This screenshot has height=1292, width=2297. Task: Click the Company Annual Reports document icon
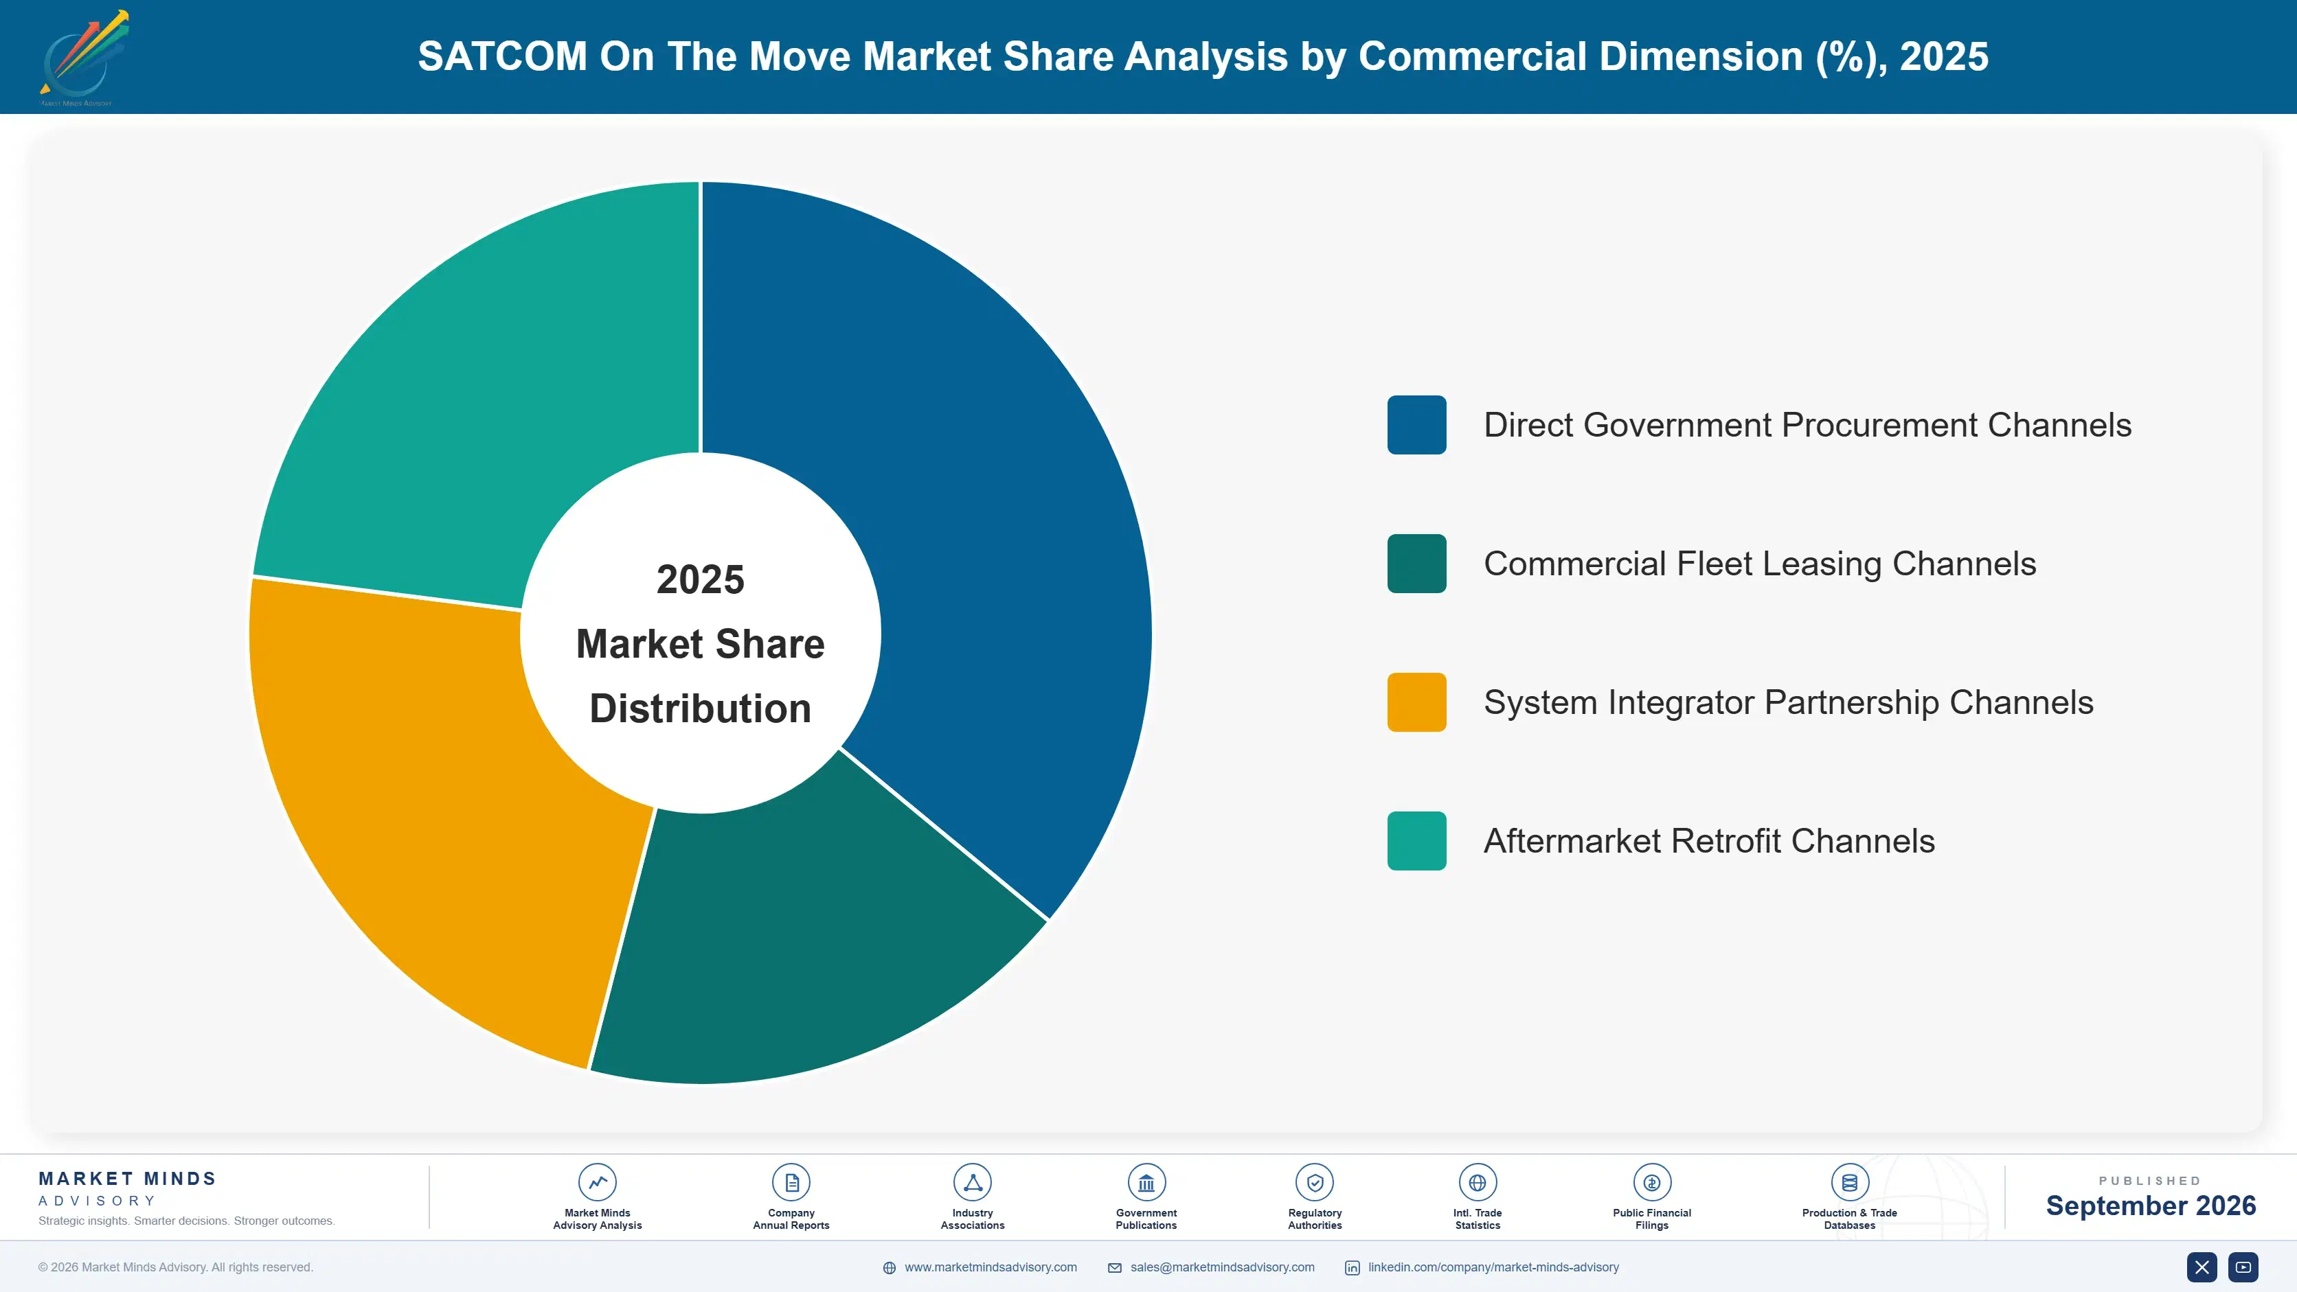point(791,1182)
